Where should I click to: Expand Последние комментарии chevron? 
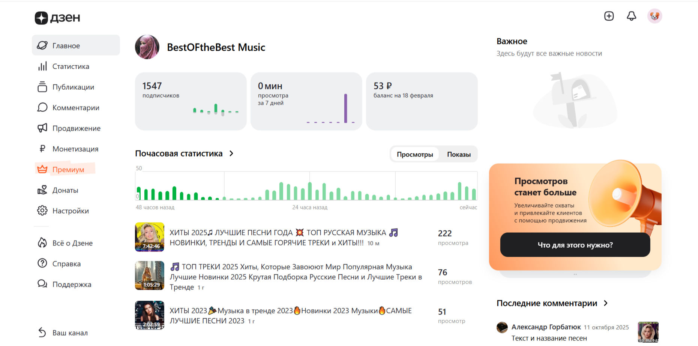click(x=606, y=303)
